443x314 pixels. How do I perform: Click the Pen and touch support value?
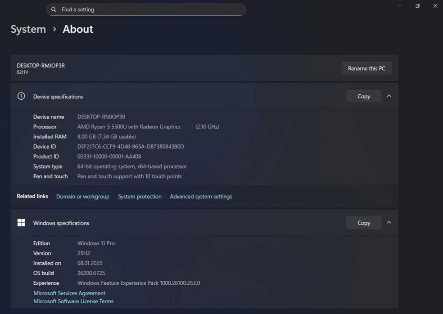point(130,177)
